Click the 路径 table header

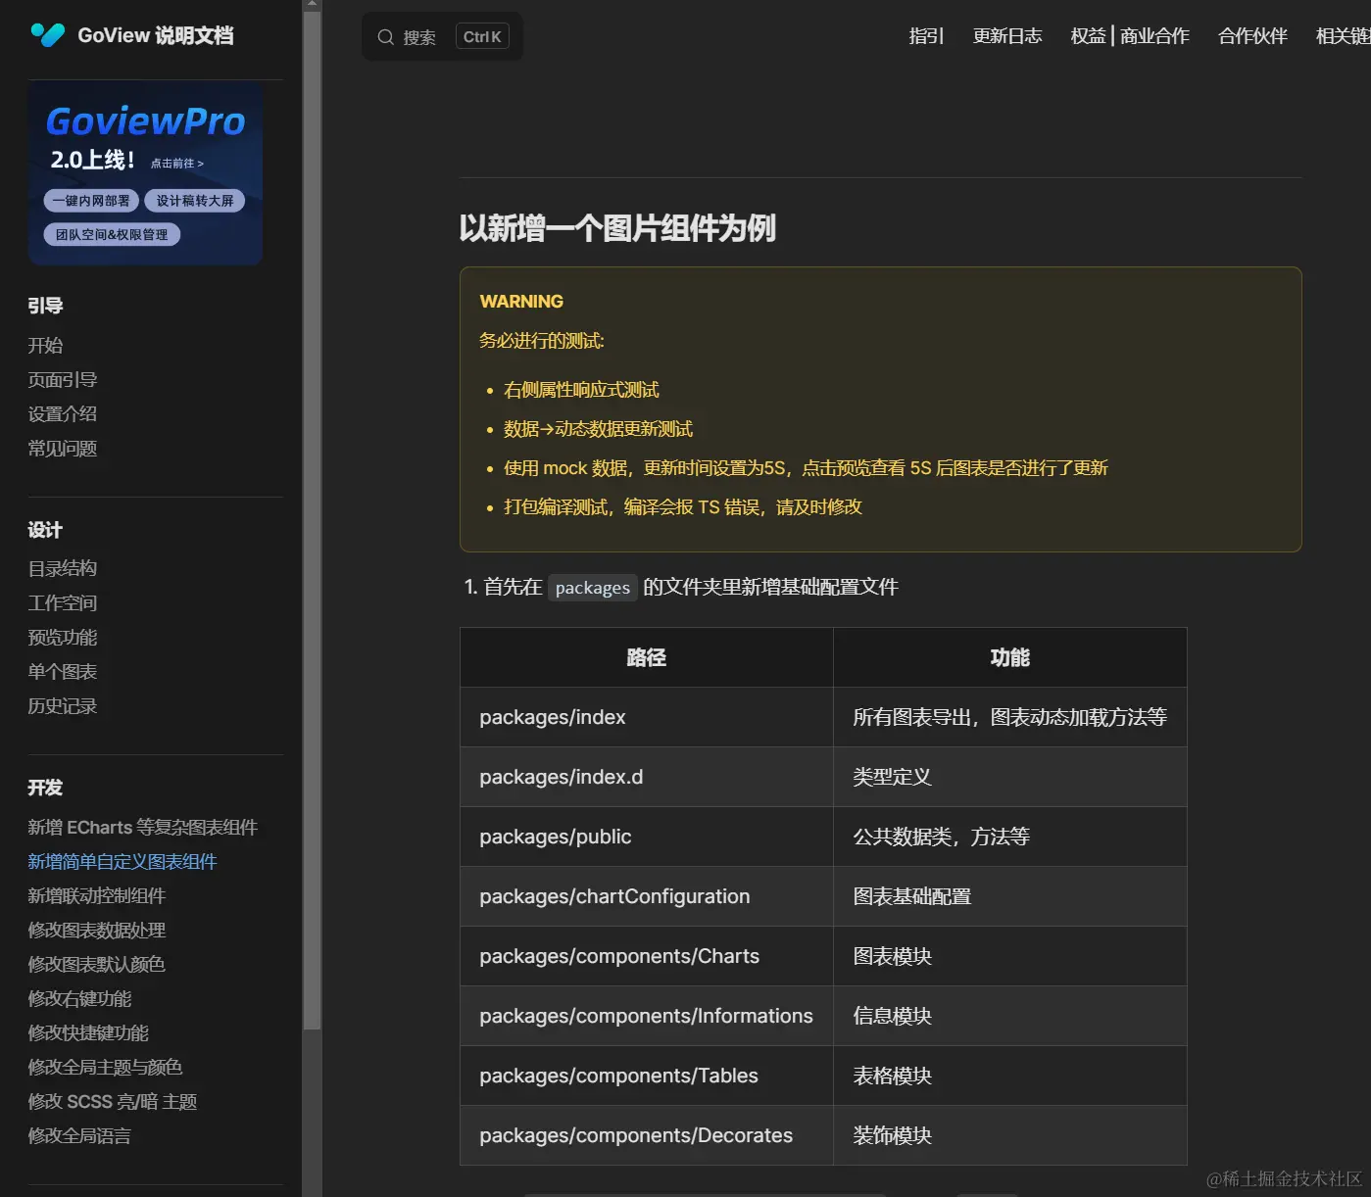coord(647,657)
